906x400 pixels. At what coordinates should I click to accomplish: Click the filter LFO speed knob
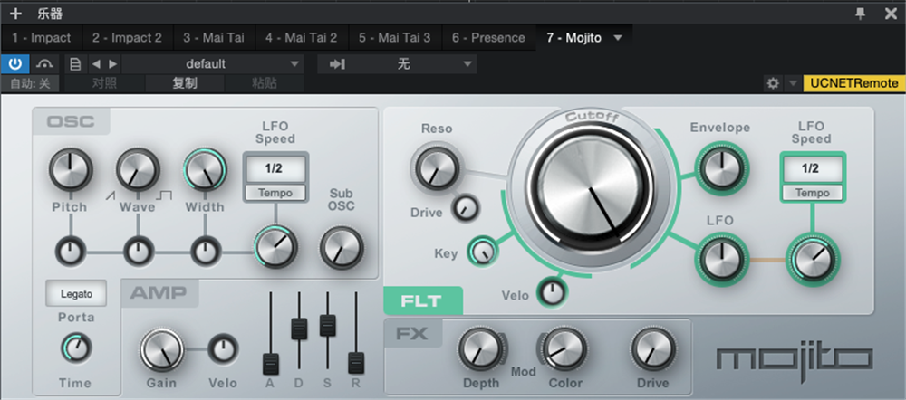click(x=813, y=259)
